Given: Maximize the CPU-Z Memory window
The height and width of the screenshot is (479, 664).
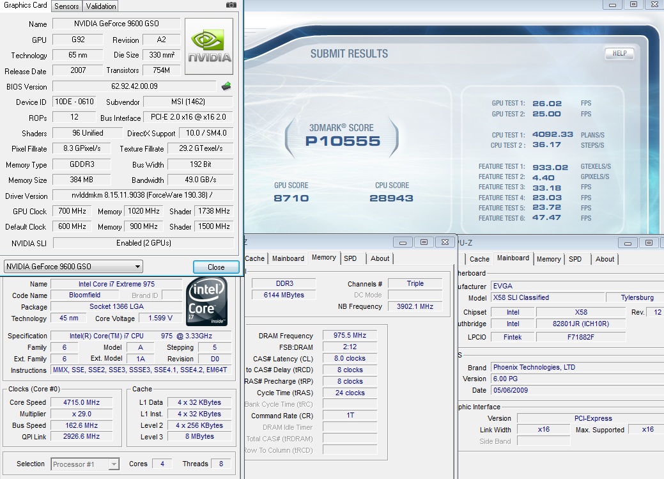Looking at the screenshot, I should (424, 242).
